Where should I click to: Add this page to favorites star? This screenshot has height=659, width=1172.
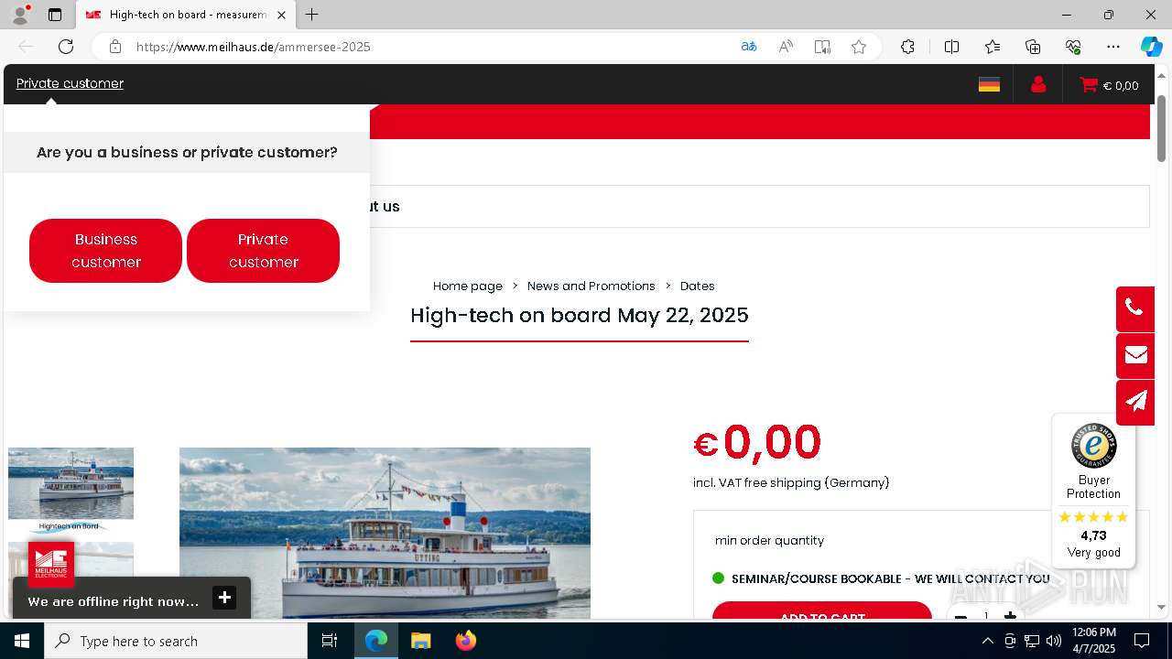click(x=858, y=47)
